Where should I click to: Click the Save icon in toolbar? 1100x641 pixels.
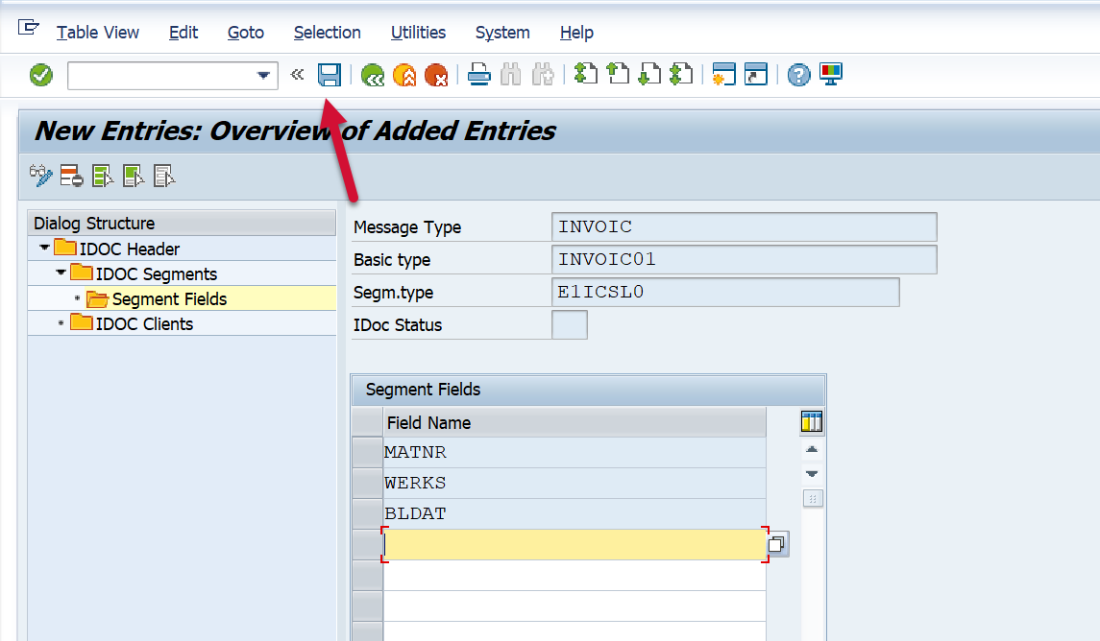coord(330,75)
